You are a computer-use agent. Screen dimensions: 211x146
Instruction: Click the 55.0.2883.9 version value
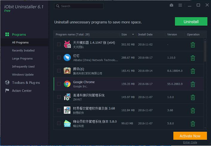click(175, 84)
